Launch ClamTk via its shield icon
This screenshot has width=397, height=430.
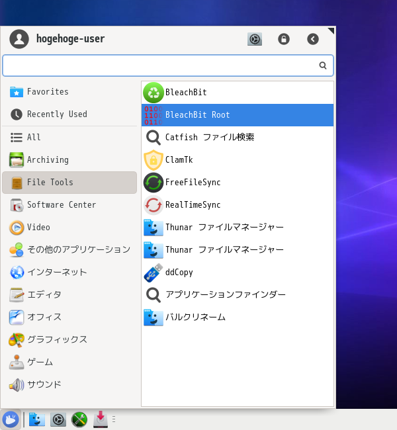coord(154,160)
